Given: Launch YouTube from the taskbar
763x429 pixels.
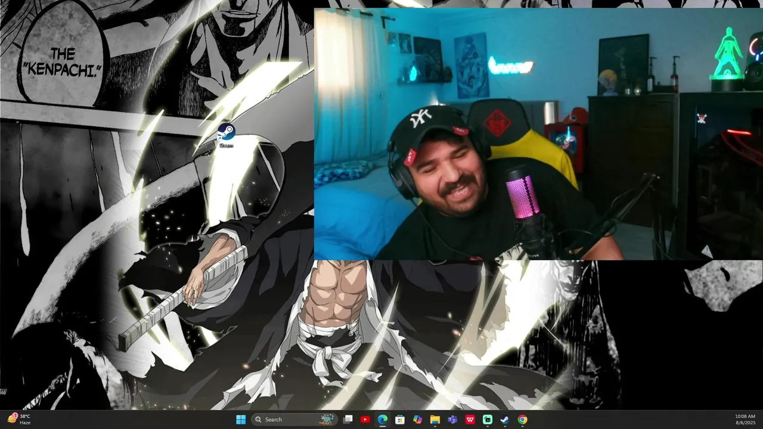Looking at the screenshot, I should (x=365, y=419).
